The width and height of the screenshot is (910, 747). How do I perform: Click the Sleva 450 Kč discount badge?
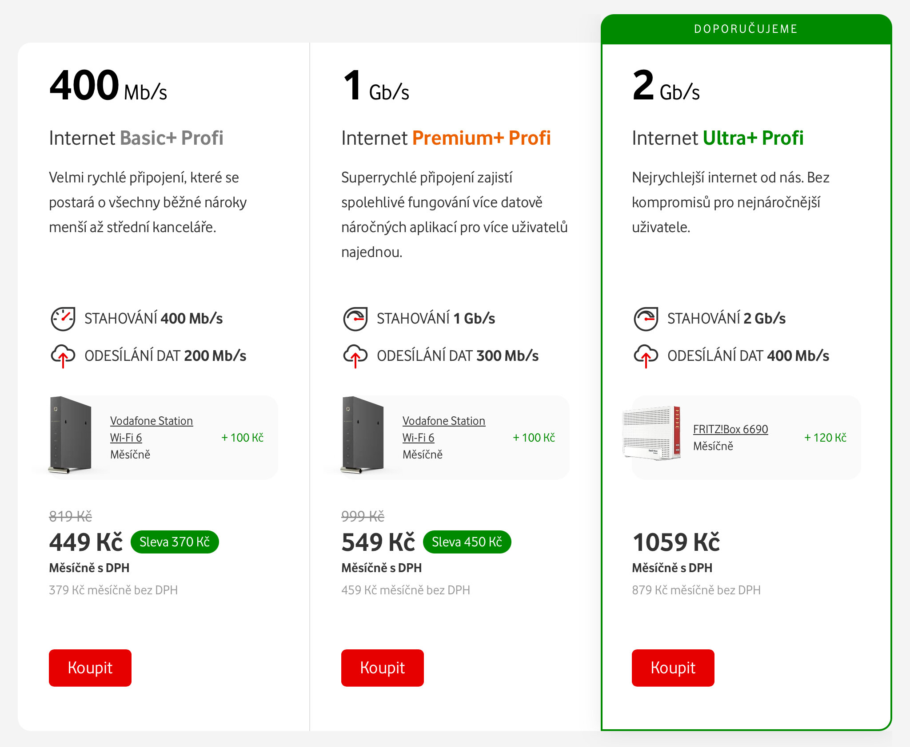(467, 542)
